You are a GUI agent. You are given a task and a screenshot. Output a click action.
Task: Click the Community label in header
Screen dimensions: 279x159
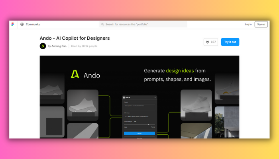coord(33,24)
